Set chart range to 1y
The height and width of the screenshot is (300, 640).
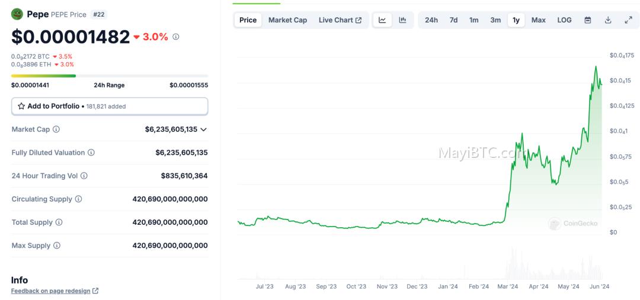tap(516, 20)
